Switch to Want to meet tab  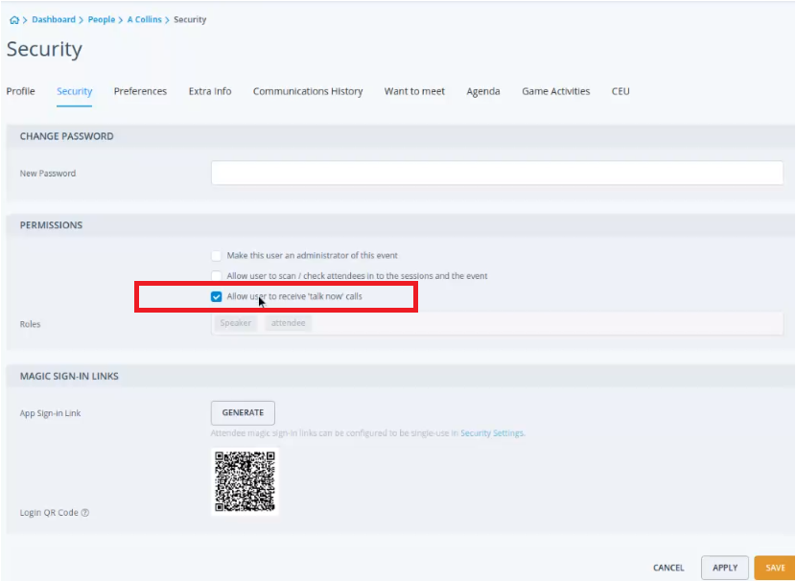pyautogui.click(x=414, y=91)
